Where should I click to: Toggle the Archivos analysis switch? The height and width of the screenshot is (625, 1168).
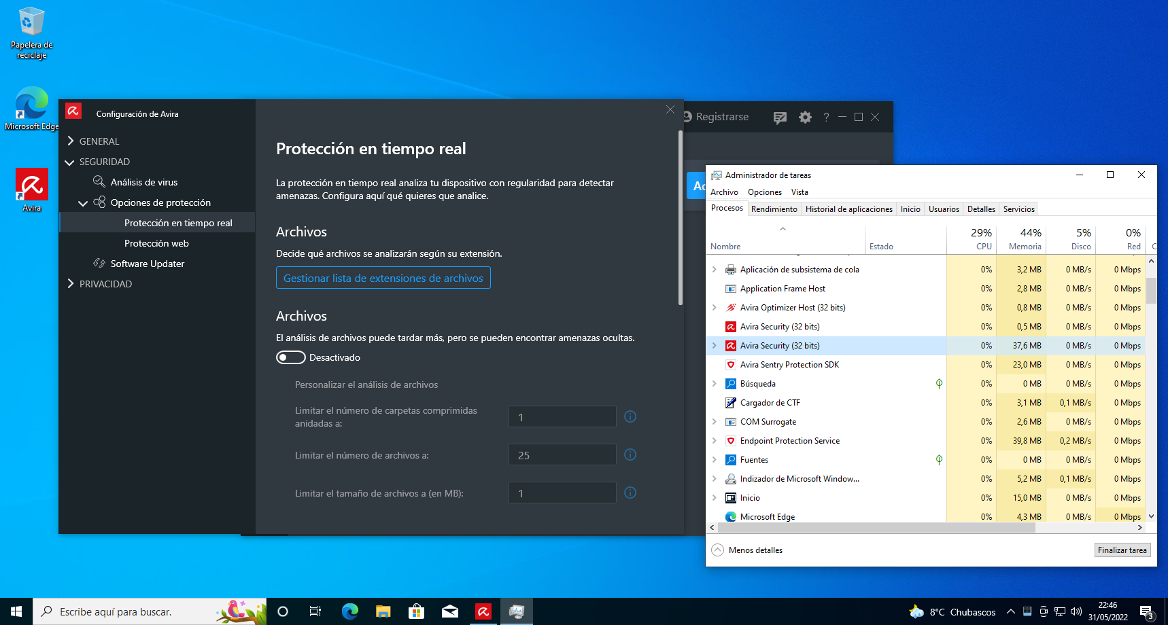pyautogui.click(x=290, y=357)
